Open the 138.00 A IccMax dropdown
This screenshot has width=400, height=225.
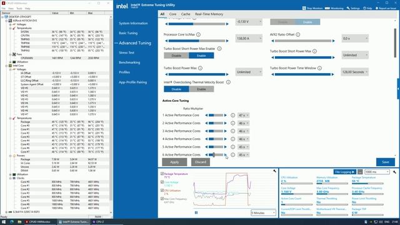249,39
